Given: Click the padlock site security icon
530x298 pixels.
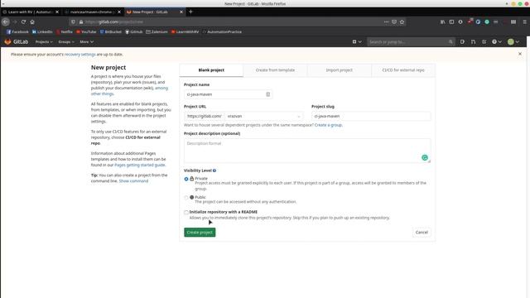Looking at the screenshot, I should click(x=81, y=22).
